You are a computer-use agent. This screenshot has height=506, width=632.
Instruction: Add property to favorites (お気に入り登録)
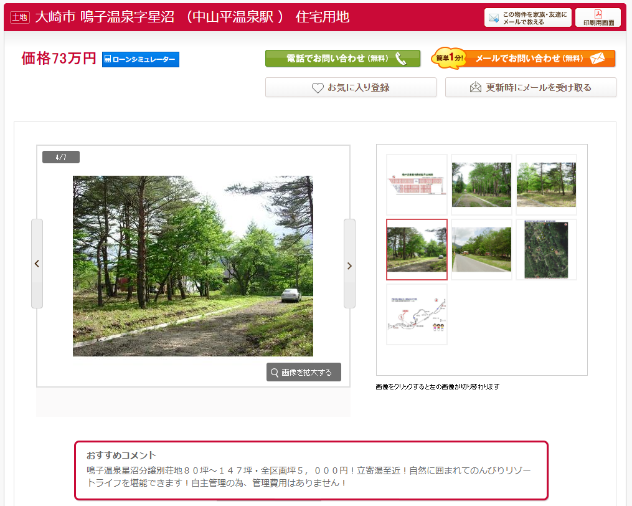351,88
